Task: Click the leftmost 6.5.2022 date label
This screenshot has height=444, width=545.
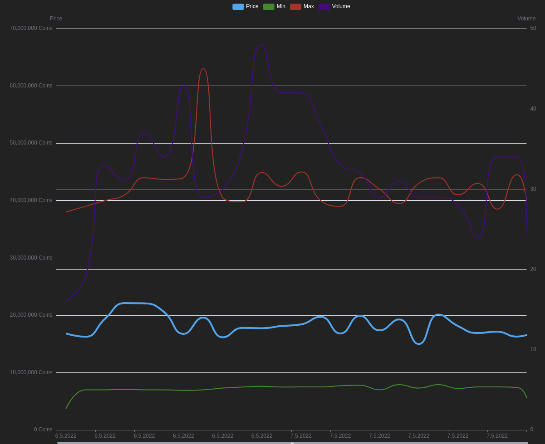Action: tap(66, 436)
